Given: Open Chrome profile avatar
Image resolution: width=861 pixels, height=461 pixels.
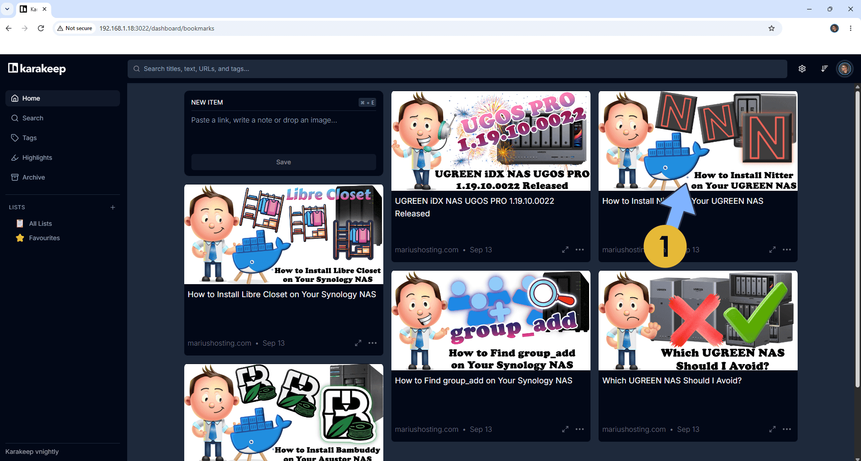Looking at the screenshot, I should 834,28.
